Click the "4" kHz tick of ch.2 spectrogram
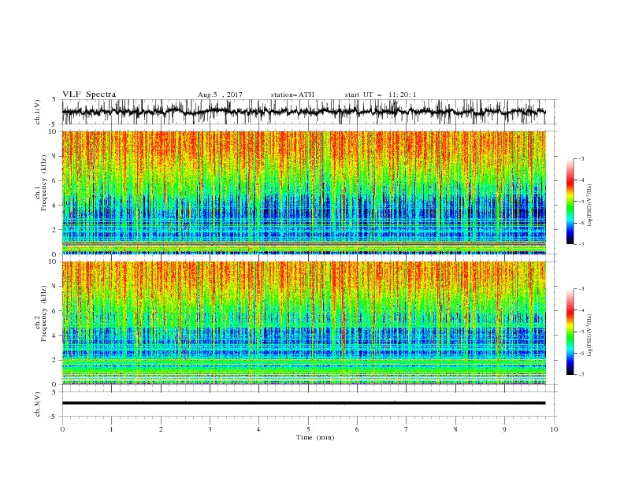Image resolution: width=624 pixels, height=482 pixels. click(x=56, y=336)
